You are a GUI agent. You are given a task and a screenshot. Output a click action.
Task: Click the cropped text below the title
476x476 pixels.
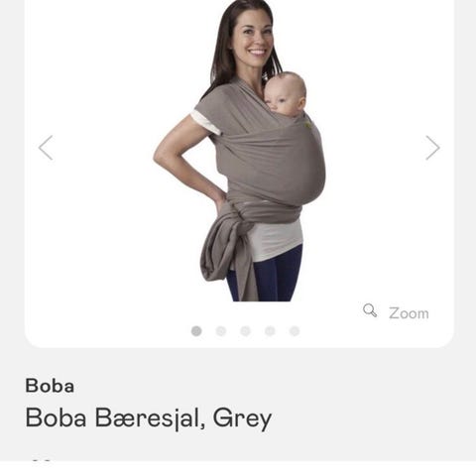click(x=42, y=460)
